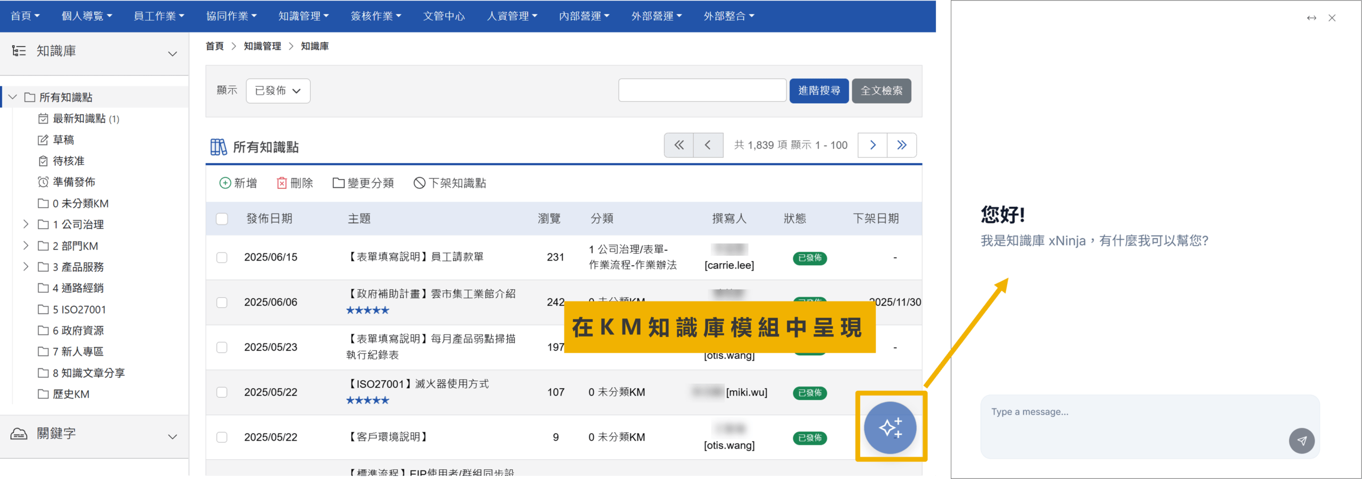Click the Type a message chat input
The width and height of the screenshot is (1362, 479).
tap(1133, 413)
